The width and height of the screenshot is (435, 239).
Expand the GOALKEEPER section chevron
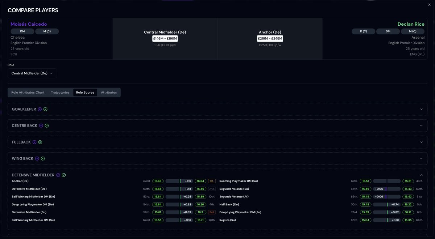(x=421, y=109)
